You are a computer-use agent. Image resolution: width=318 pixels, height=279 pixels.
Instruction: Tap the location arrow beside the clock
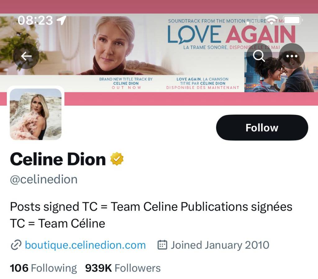coord(61,20)
